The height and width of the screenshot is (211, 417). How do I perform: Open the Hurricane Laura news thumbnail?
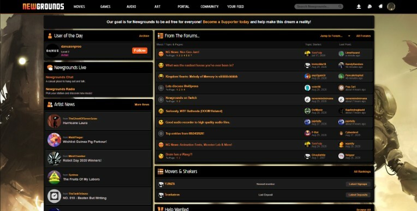(54, 121)
